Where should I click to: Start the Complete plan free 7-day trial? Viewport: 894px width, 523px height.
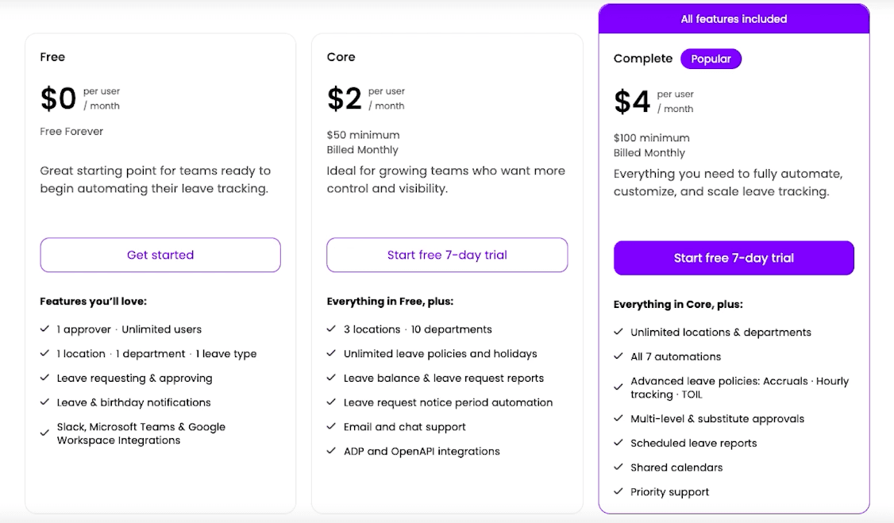734,258
